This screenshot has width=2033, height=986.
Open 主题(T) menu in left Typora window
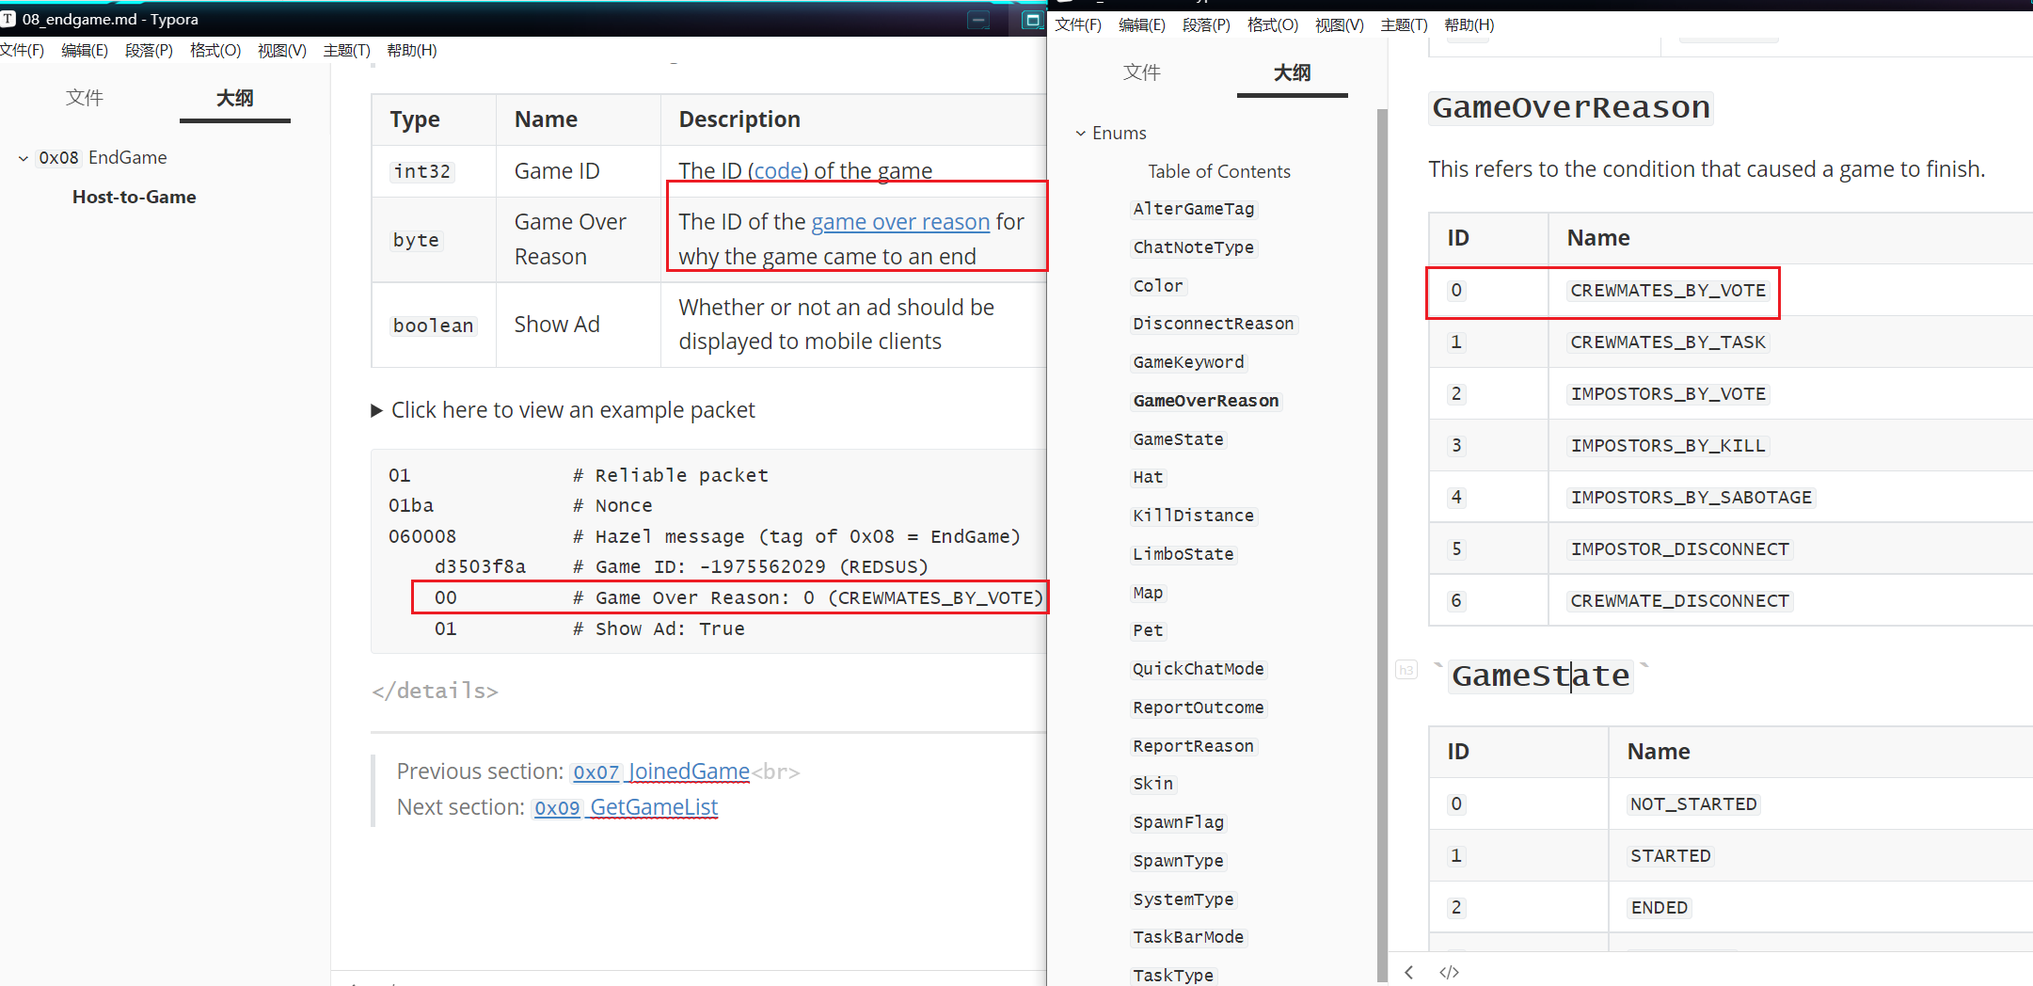[347, 50]
